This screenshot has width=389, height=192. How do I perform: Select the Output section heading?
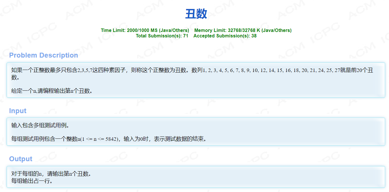(x=21, y=159)
